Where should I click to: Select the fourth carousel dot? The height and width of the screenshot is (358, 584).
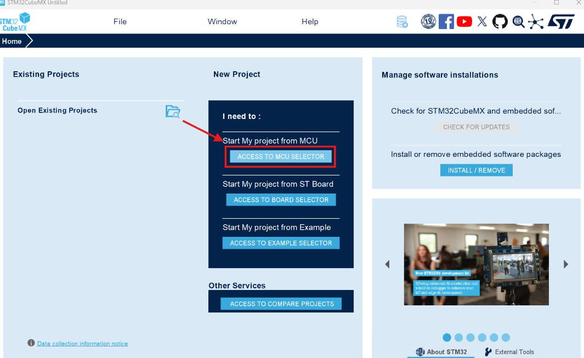pos(483,338)
